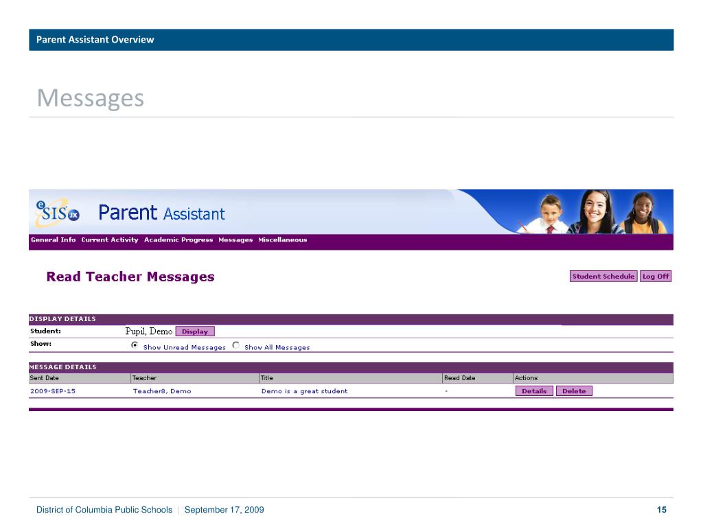Click the Read Teacher Messages heading

(130, 277)
